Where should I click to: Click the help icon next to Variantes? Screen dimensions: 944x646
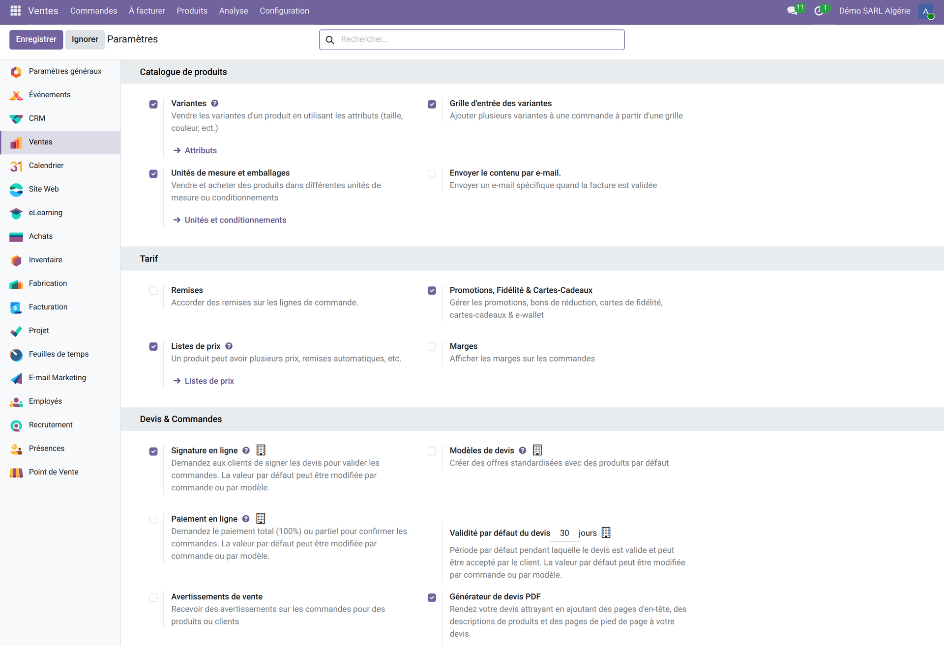pos(215,103)
